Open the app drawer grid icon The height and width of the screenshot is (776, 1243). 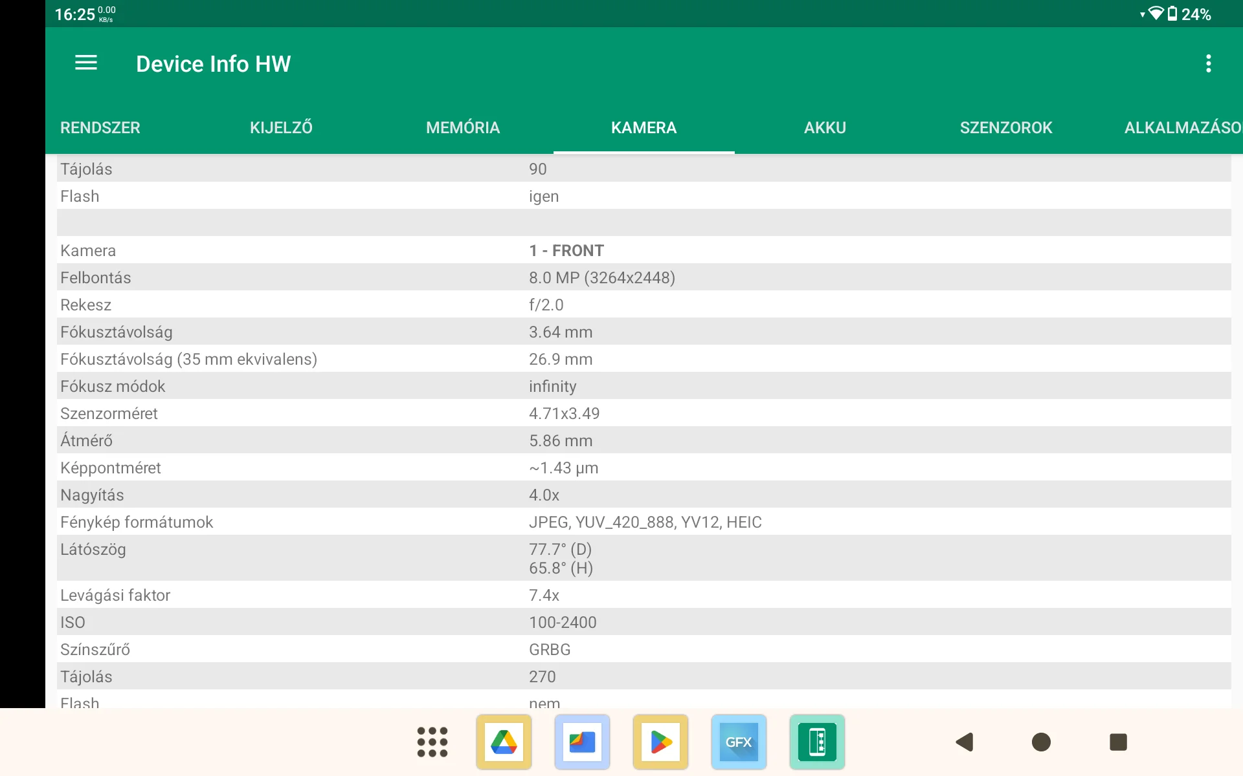(x=432, y=742)
